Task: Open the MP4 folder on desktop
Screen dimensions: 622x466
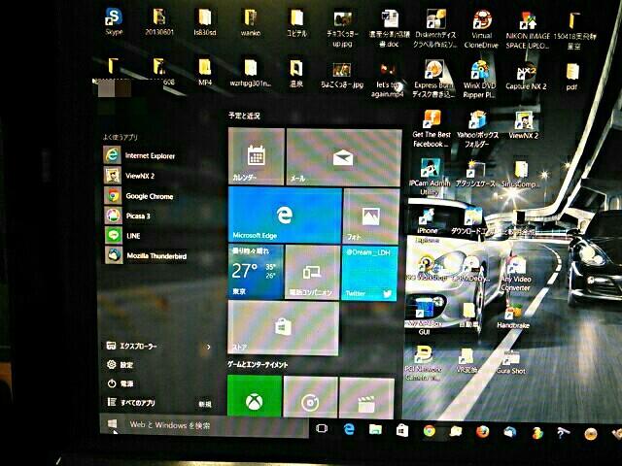Action: (205, 72)
